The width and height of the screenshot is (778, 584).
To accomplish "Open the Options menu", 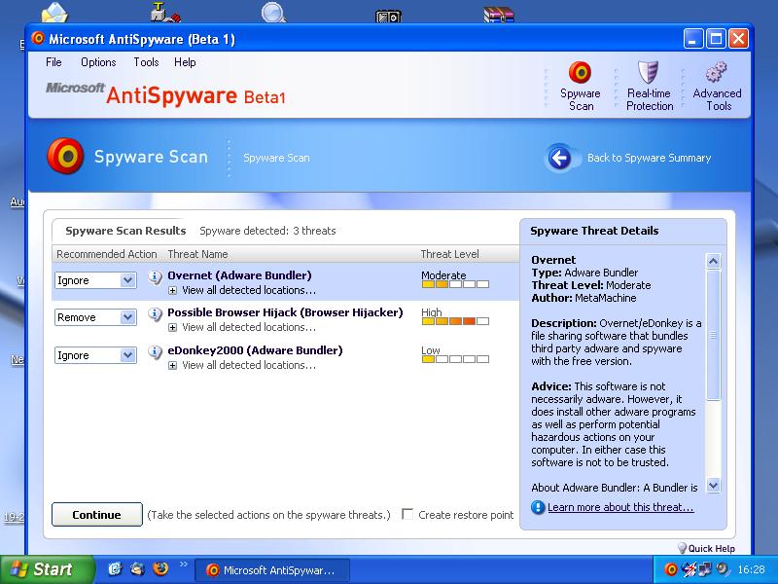I will point(98,62).
